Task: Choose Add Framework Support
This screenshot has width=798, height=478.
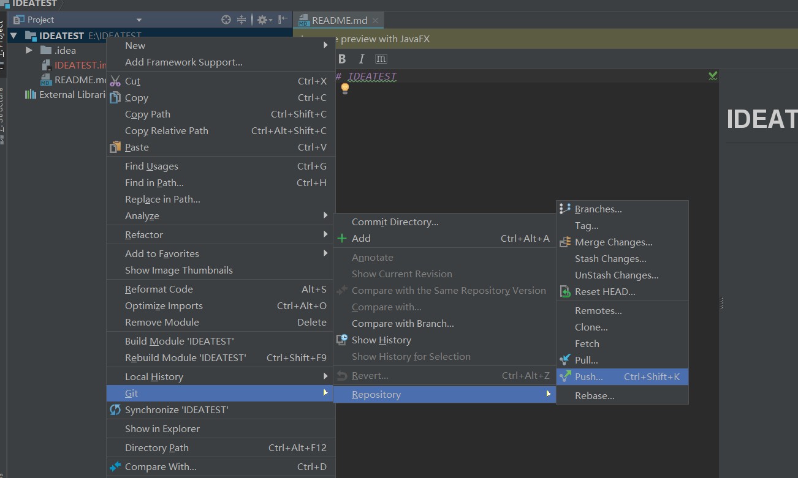Action: point(221,62)
